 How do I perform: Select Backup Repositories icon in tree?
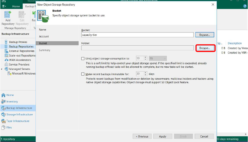point(6,46)
